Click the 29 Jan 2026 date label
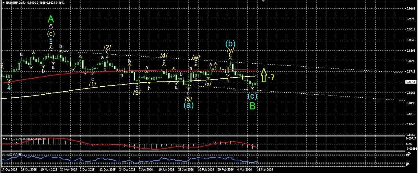This screenshot has height=173, width=418. pyautogui.click(x=186, y=169)
